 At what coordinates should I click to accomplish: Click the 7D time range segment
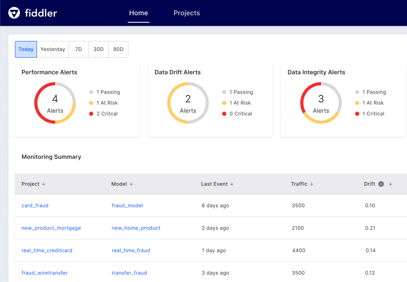[x=79, y=49]
